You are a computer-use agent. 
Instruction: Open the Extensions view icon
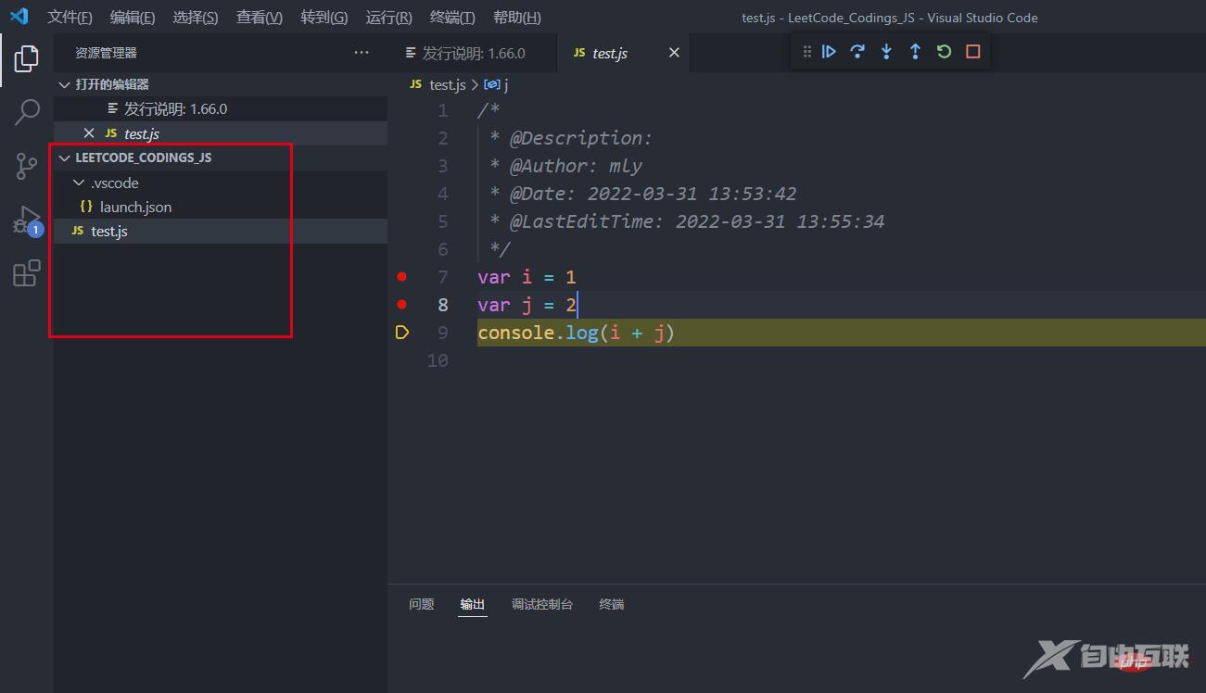tap(26, 273)
